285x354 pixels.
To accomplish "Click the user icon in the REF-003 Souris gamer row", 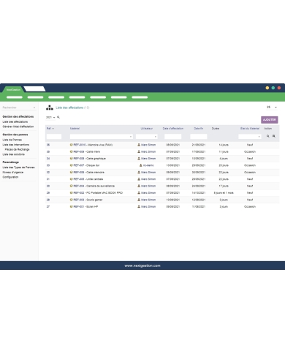I will [x=139, y=200].
